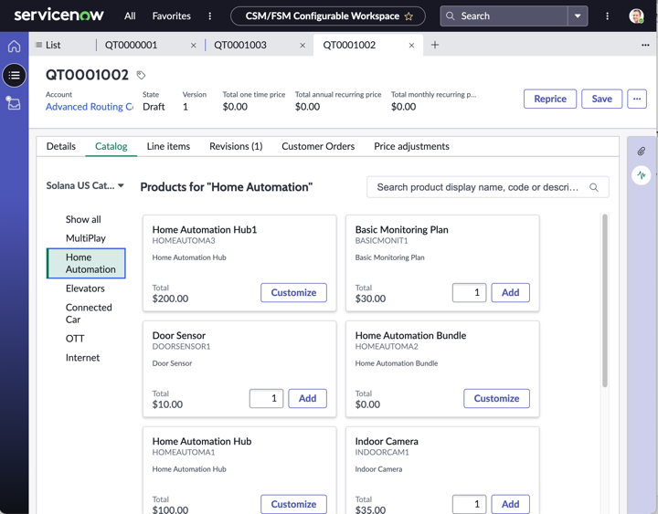Image resolution: width=658 pixels, height=514 pixels.
Task: Click the Door Sensor quantity field
Action: point(266,398)
